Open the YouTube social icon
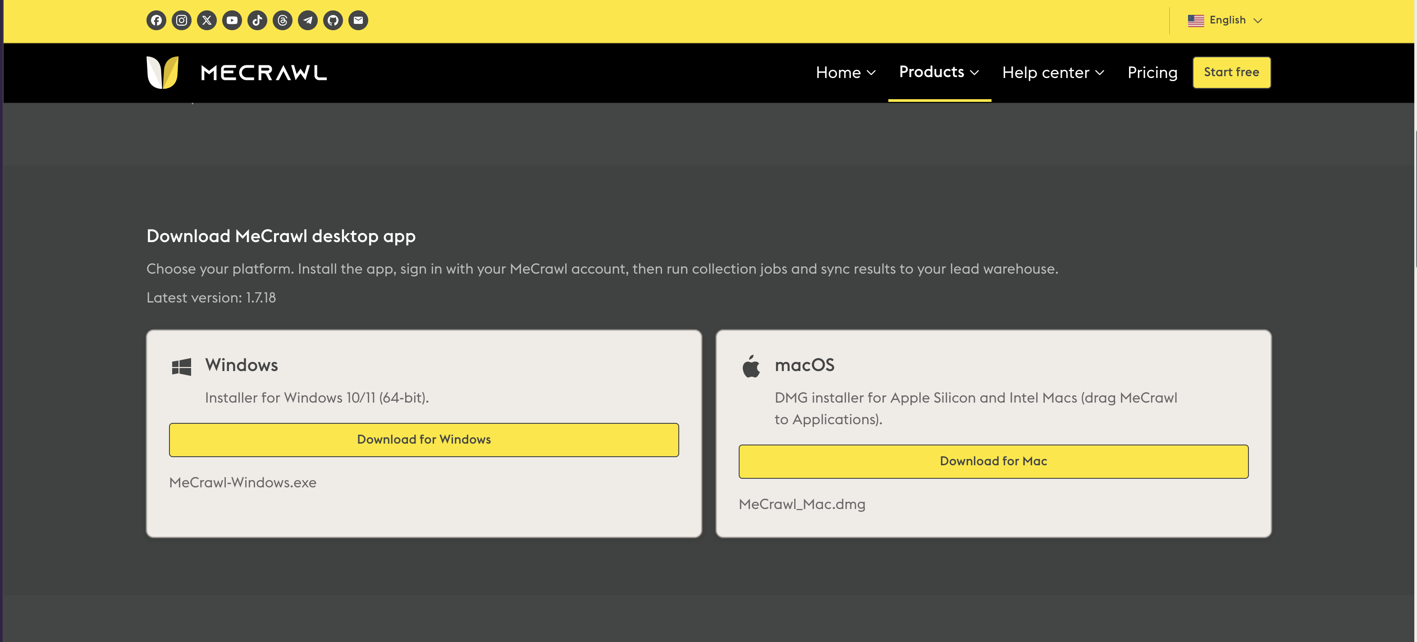The image size is (1417, 642). [232, 20]
